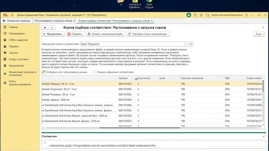Open the settings lines icon next to user name

point(247,15)
